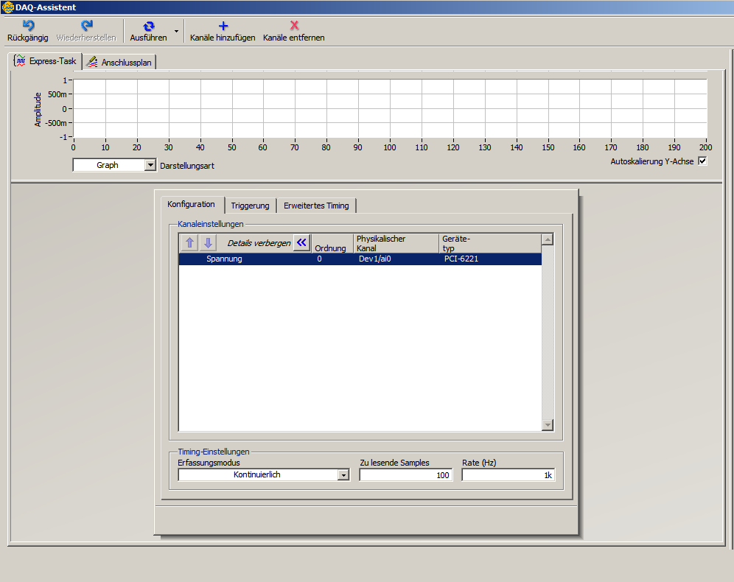Open the Darstellungsart Graph dropdown
This screenshot has height=582, width=734.
(x=150, y=165)
